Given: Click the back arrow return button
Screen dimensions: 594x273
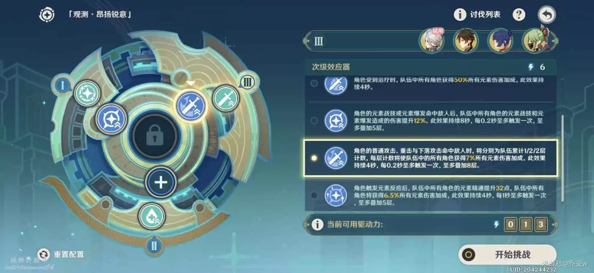Looking at the screenshot, I should click(547, 15).
